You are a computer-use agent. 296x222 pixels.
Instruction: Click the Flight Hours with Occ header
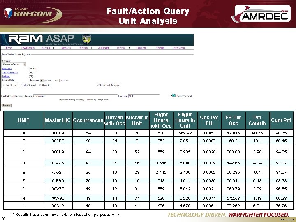[161, 120]
